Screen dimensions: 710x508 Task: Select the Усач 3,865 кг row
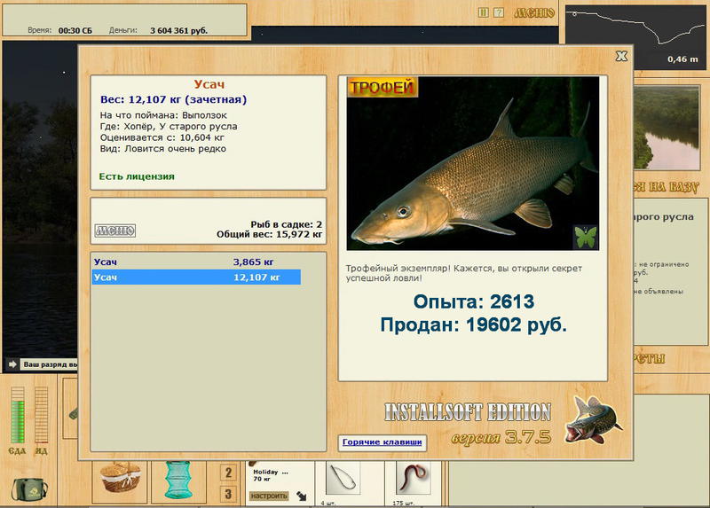coord(196,262)
